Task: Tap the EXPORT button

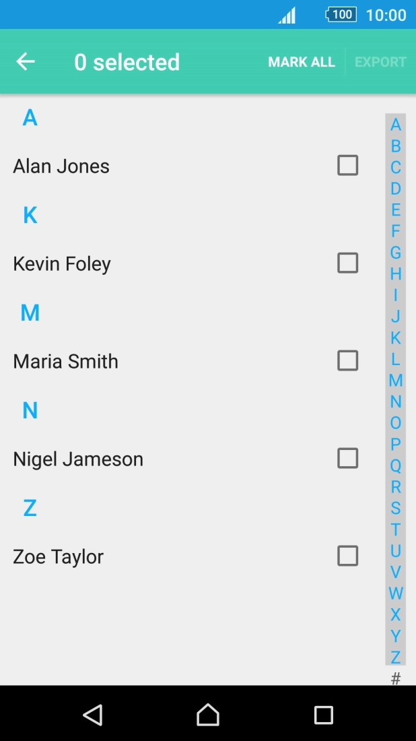Action: (x=380, y=62)
